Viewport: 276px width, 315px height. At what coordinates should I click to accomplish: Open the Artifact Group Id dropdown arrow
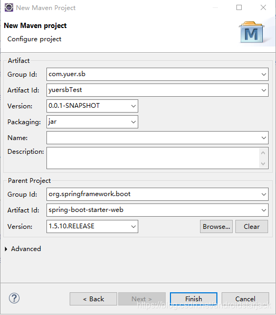click(263, 75)
